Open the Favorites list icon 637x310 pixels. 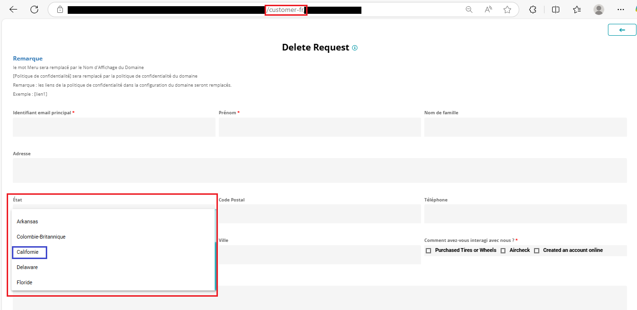(577, 10)
